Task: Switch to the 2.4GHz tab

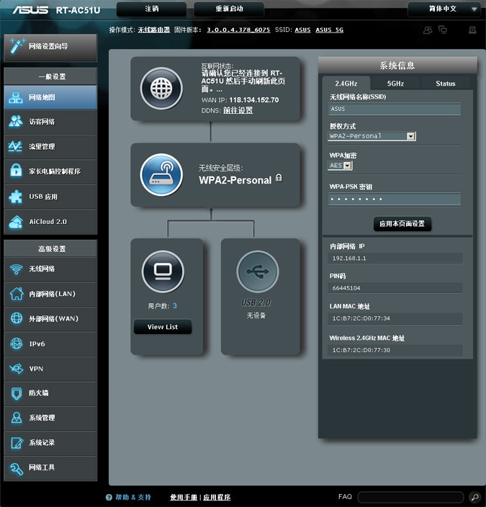Action: (346, 84)
